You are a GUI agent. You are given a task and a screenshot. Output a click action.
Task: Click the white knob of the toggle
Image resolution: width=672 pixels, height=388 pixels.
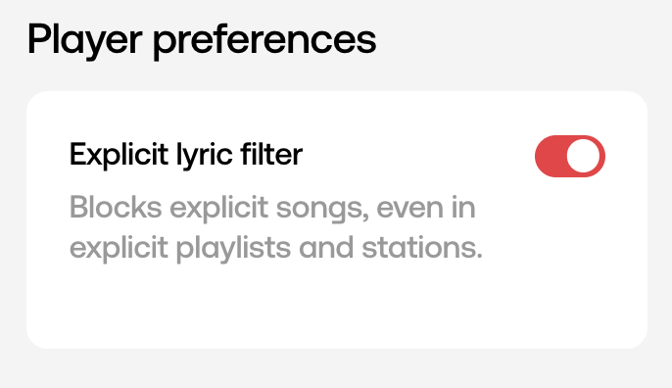[x=583, y=156]
